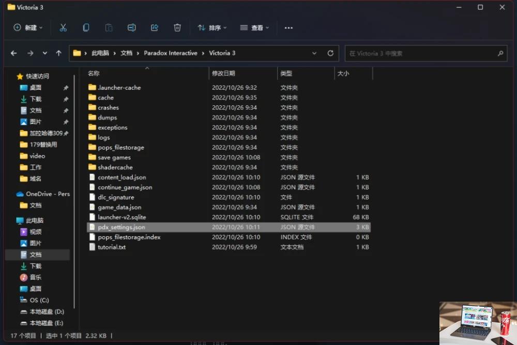Go up one folder level
Viewport: 517px width, 345px height.
click(59, 53)
